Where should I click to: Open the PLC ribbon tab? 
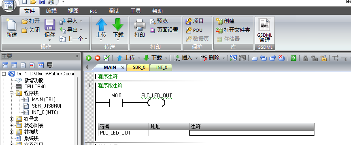coord(94,11)
